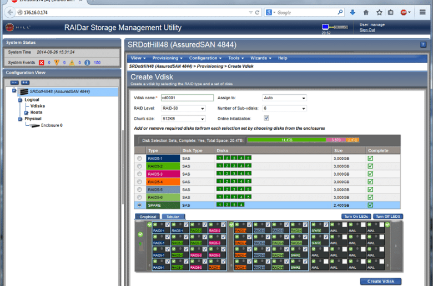433x286 pixels.
Task: Click Turn Off LEDs button
Action: click(x=387, y=217)
